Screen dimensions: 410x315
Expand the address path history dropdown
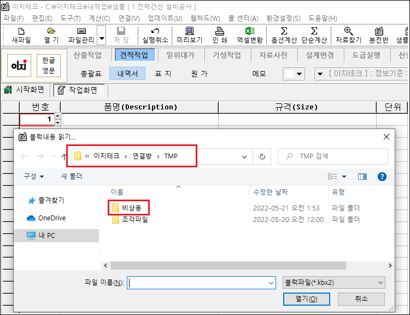pos(244,157)
